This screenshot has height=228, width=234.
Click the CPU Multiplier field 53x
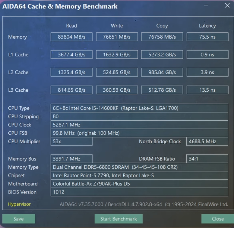71,142
